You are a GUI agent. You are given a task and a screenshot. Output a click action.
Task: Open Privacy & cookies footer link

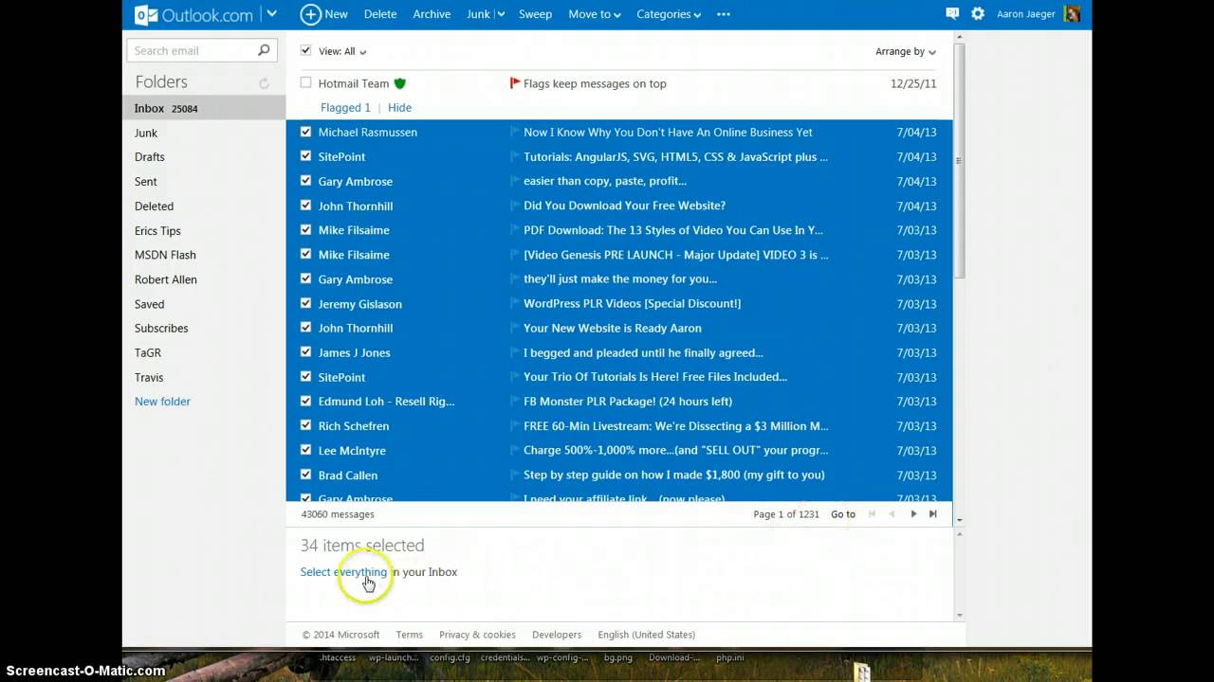point(477,635)
